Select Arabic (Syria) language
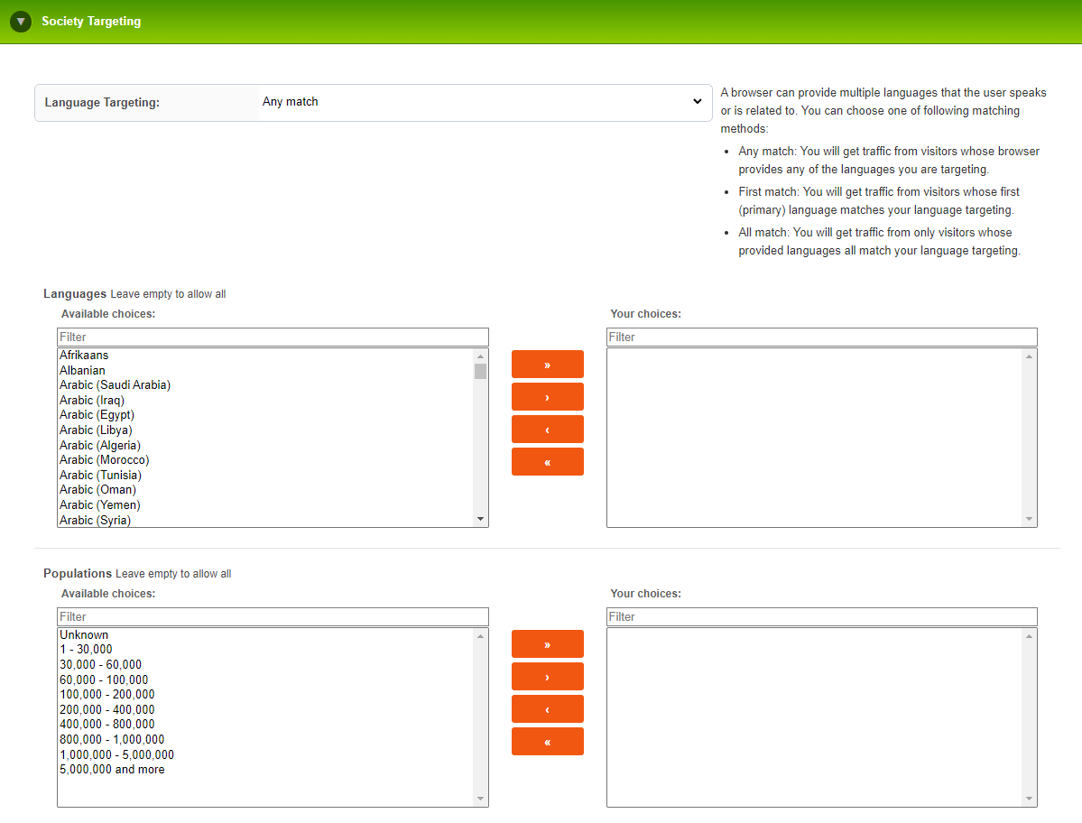This screenshot has width=1082, height=823. pyautogui.click(x=265, y=520)
